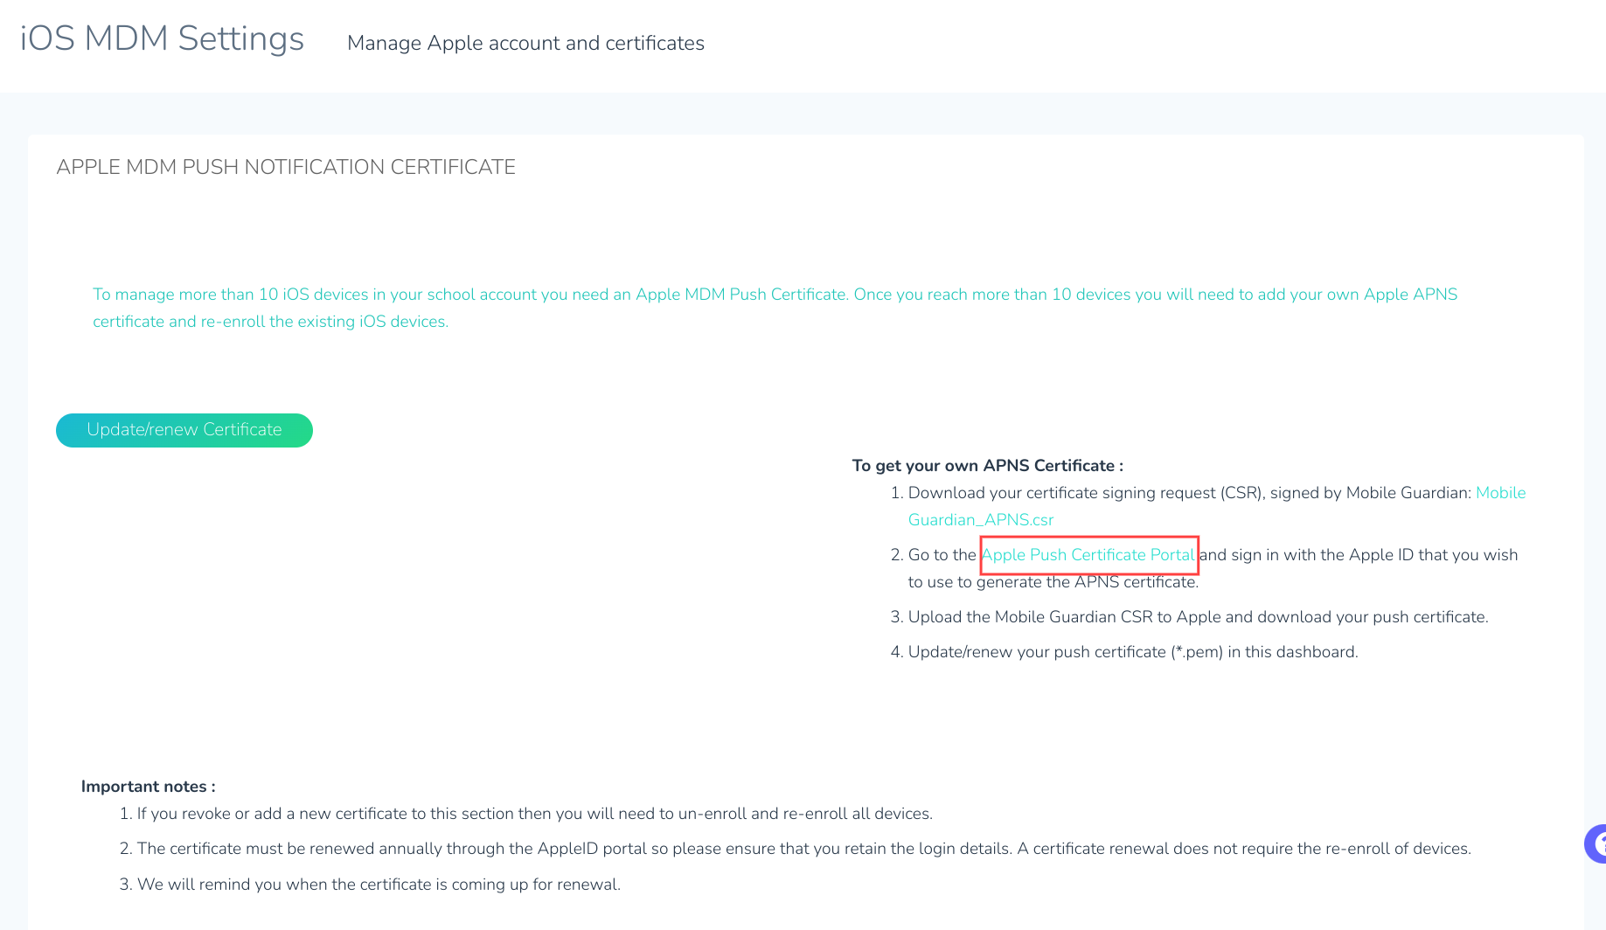
Task: Click 'certificate and re-enroll the existing iOS devices' line
Action: click(270, 322)
